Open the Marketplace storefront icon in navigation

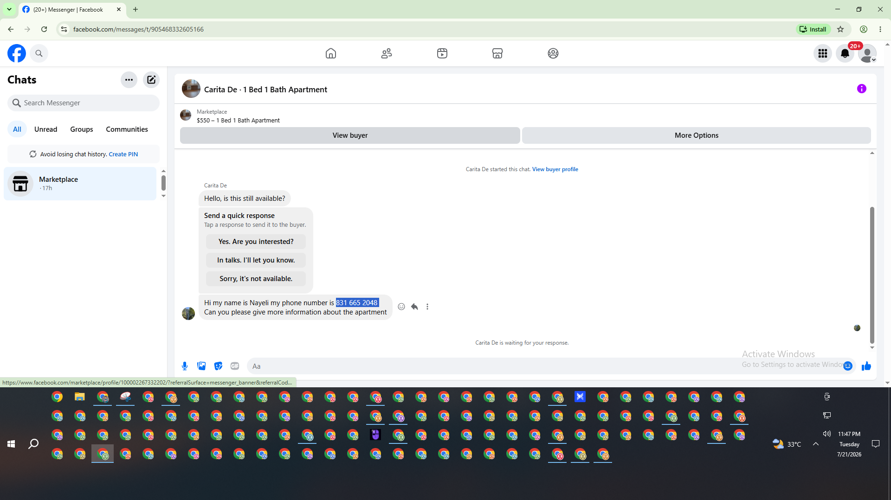(x=497, y=53)
